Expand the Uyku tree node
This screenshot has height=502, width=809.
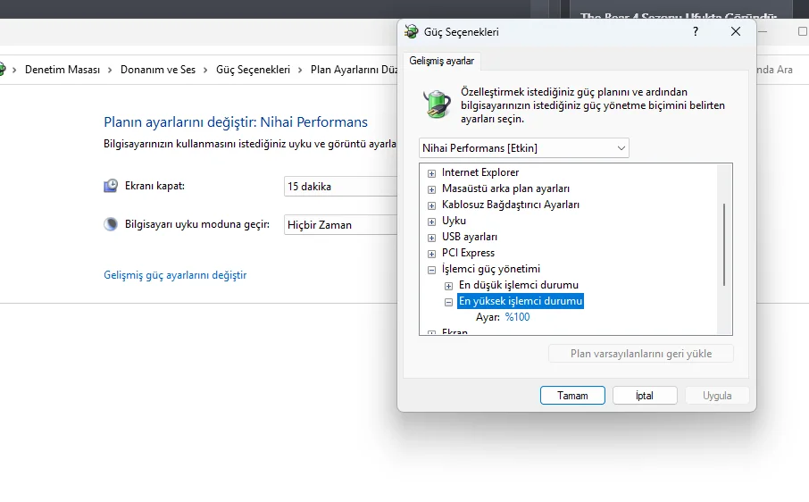431,222
